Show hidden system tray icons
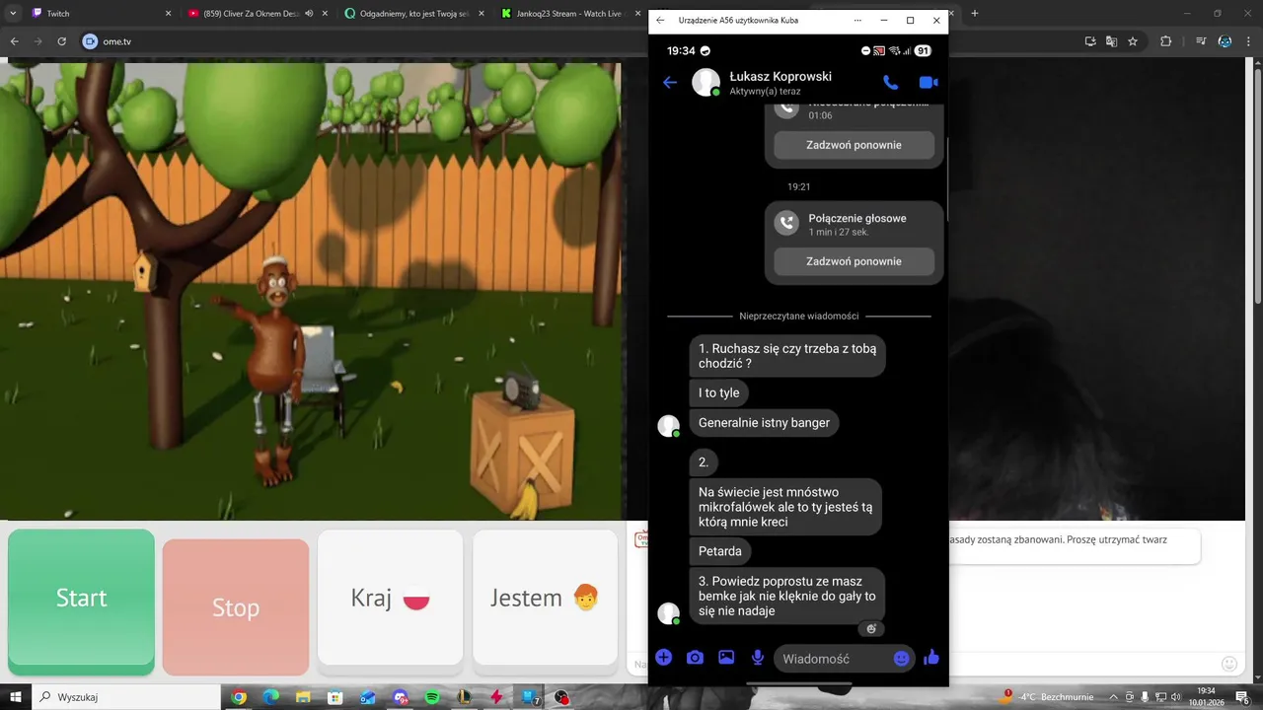Image resolution: width=1263 pixels, height=710 pixels. click(x=1113, y=697)
